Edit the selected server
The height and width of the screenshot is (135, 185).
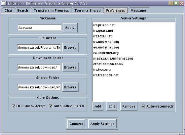click(x=112, y=106)
